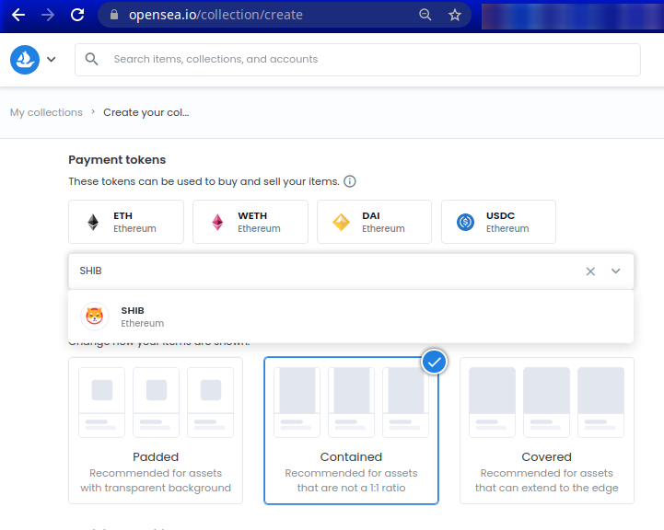Select the Covered display theme
The image size is (664, 530).
point(547,431)
